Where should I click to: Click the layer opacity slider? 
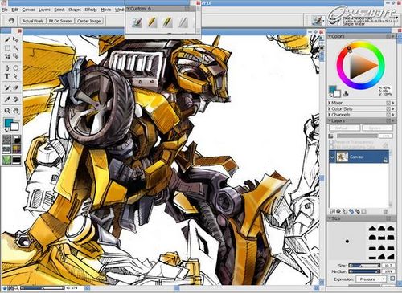click(358, 136)
